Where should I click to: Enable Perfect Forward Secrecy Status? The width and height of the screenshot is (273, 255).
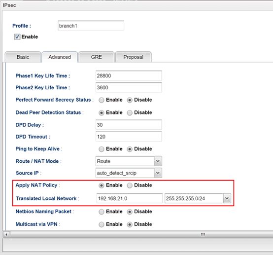102,100
